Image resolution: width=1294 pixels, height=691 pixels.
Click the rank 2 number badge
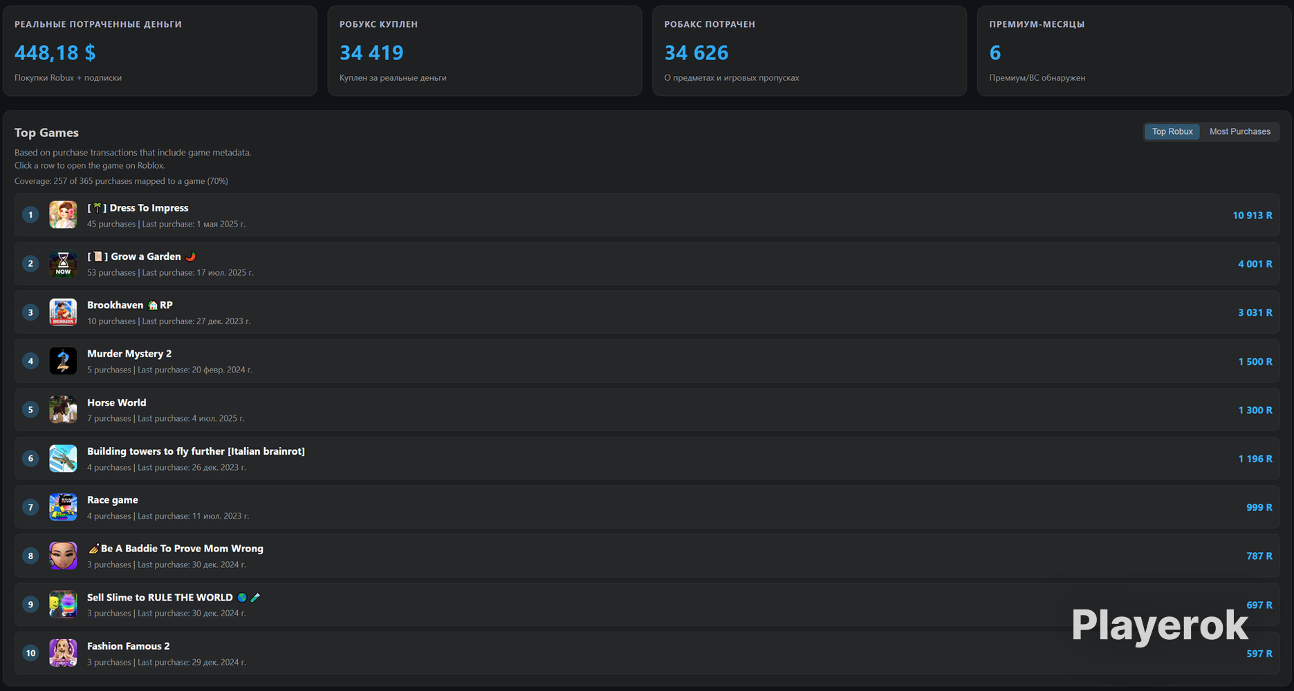pos(30,263)
